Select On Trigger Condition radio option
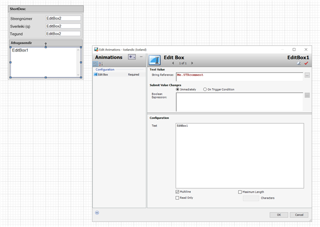Viewport: 320px width, 227px height. point(205,89)
